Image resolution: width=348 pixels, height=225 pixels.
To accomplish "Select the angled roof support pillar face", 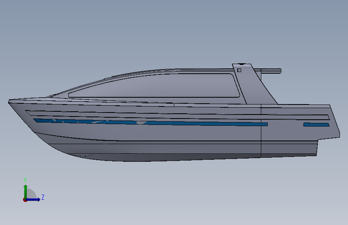I will [x=254, y=84].
